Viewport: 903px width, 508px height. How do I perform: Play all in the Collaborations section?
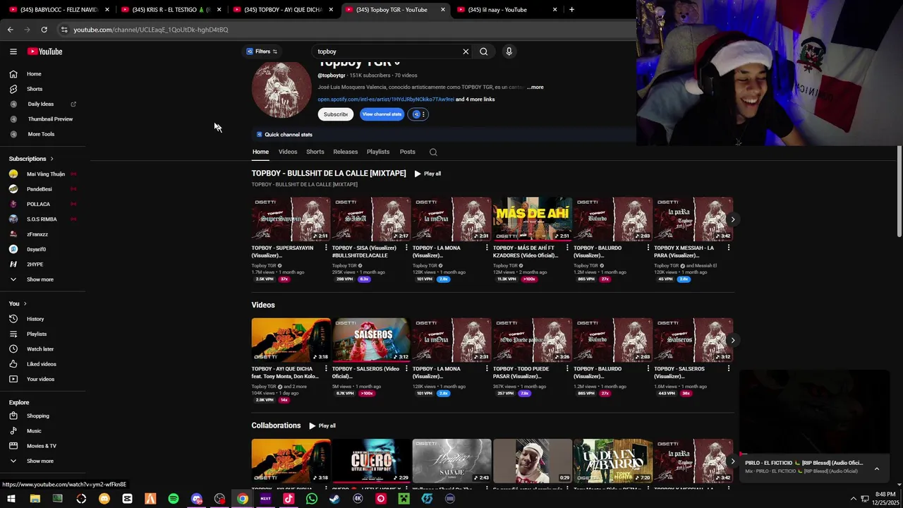pyautogui.click(x=322, y=426)
